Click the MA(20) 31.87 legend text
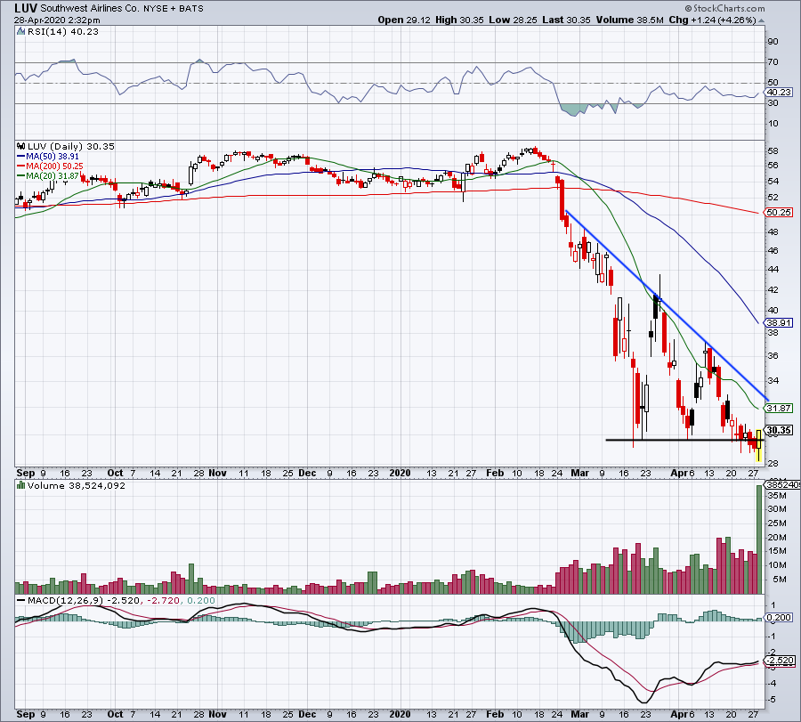Viewport: 801px width, 722px height. 53,175
